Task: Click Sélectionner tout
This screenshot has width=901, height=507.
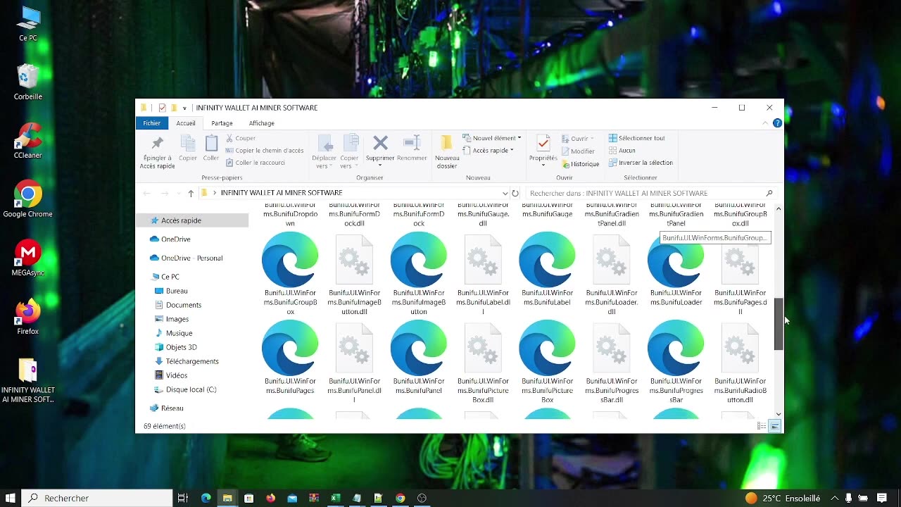Action: 637,139
